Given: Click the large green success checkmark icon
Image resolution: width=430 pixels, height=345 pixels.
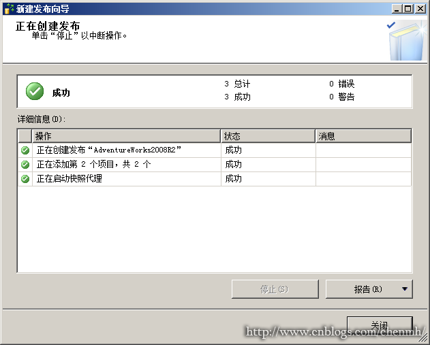Looking at the screenshot, I should [35, 91].
